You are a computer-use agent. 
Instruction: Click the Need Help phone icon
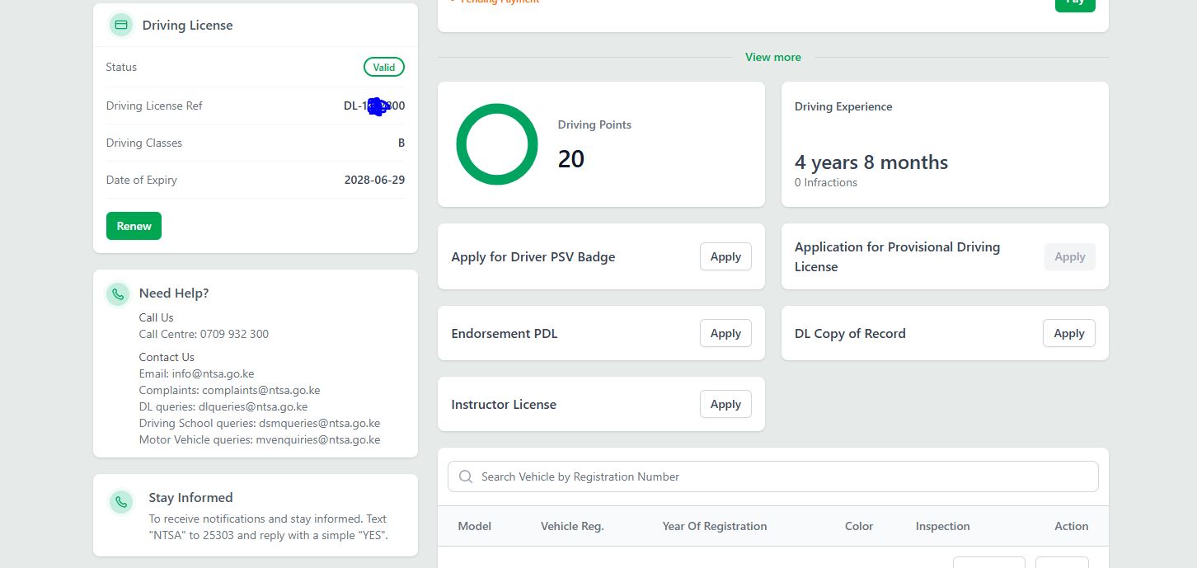[x=119, y=293]
